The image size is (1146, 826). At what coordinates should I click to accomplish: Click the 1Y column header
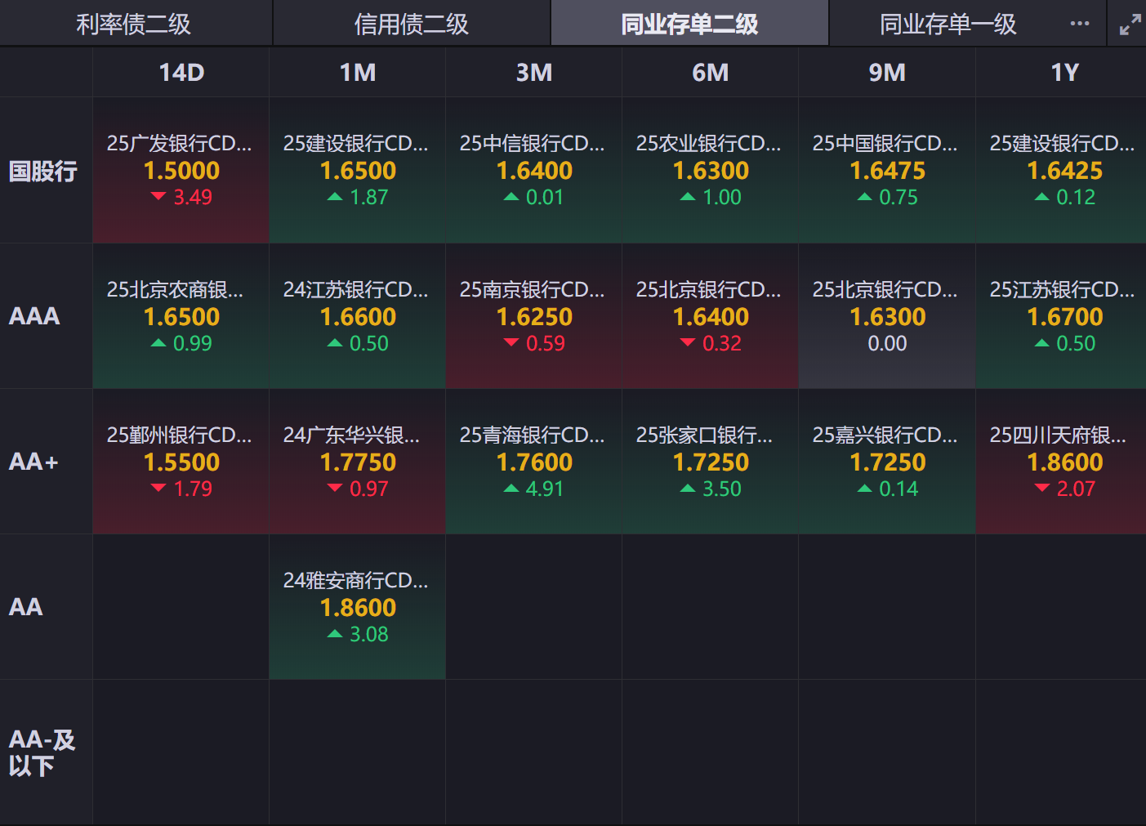[x=1065, y=73]
